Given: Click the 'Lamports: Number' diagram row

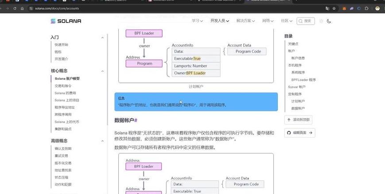Looking at the screenshot, I should [x=196, y=66].
